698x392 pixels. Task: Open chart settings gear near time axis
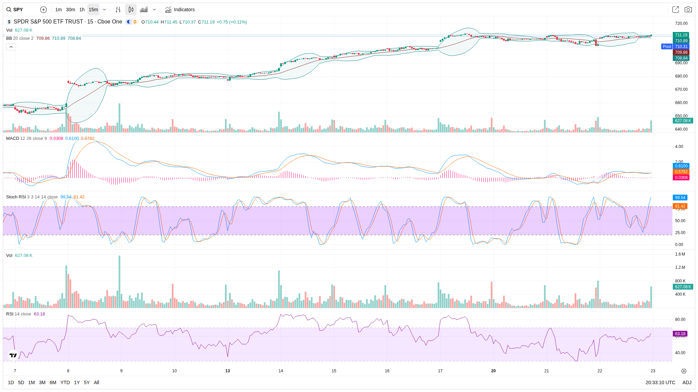click(683, 371)
